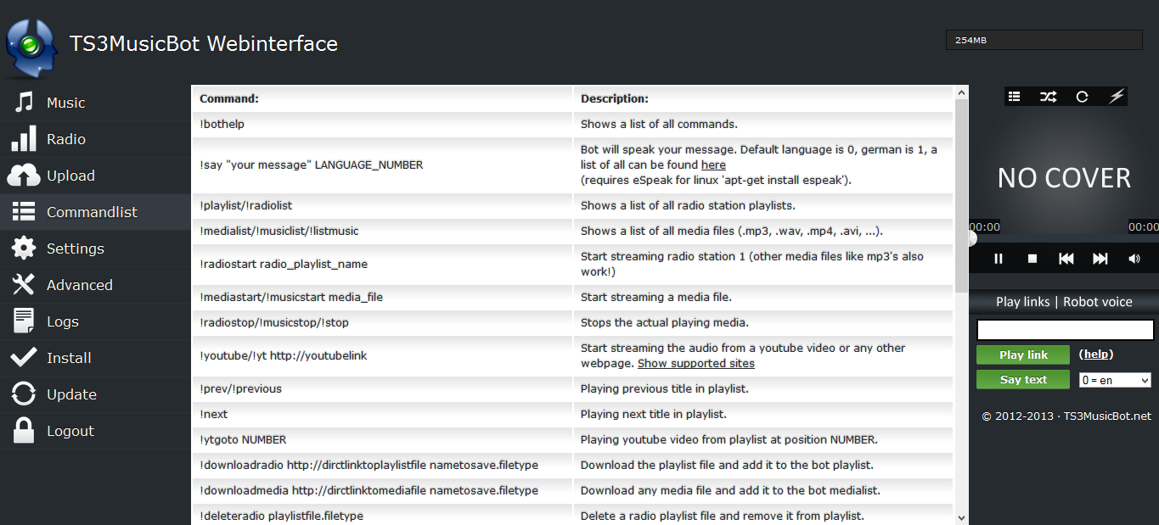Click the command table scrollbar thumb
The width and height of the screenshot is (1159, 525).
coord(961,195)
